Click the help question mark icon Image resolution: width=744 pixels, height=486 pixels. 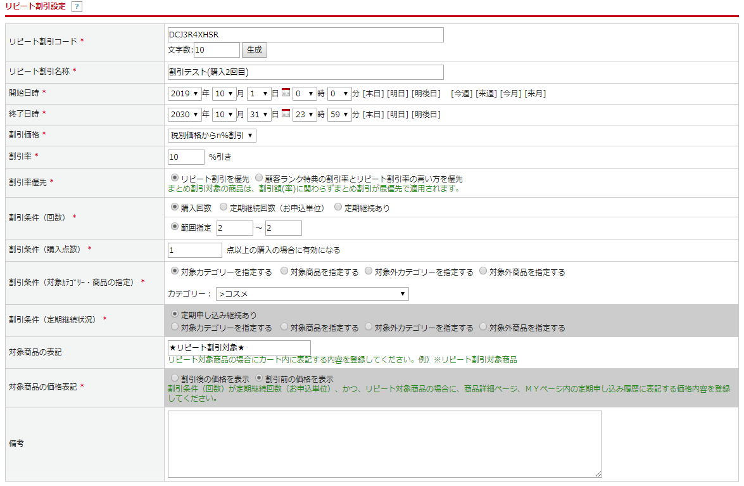coord(77,6)
